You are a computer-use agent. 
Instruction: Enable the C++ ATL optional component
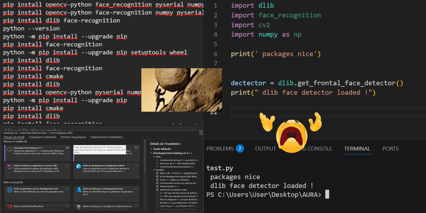click(x=157, y=193)
